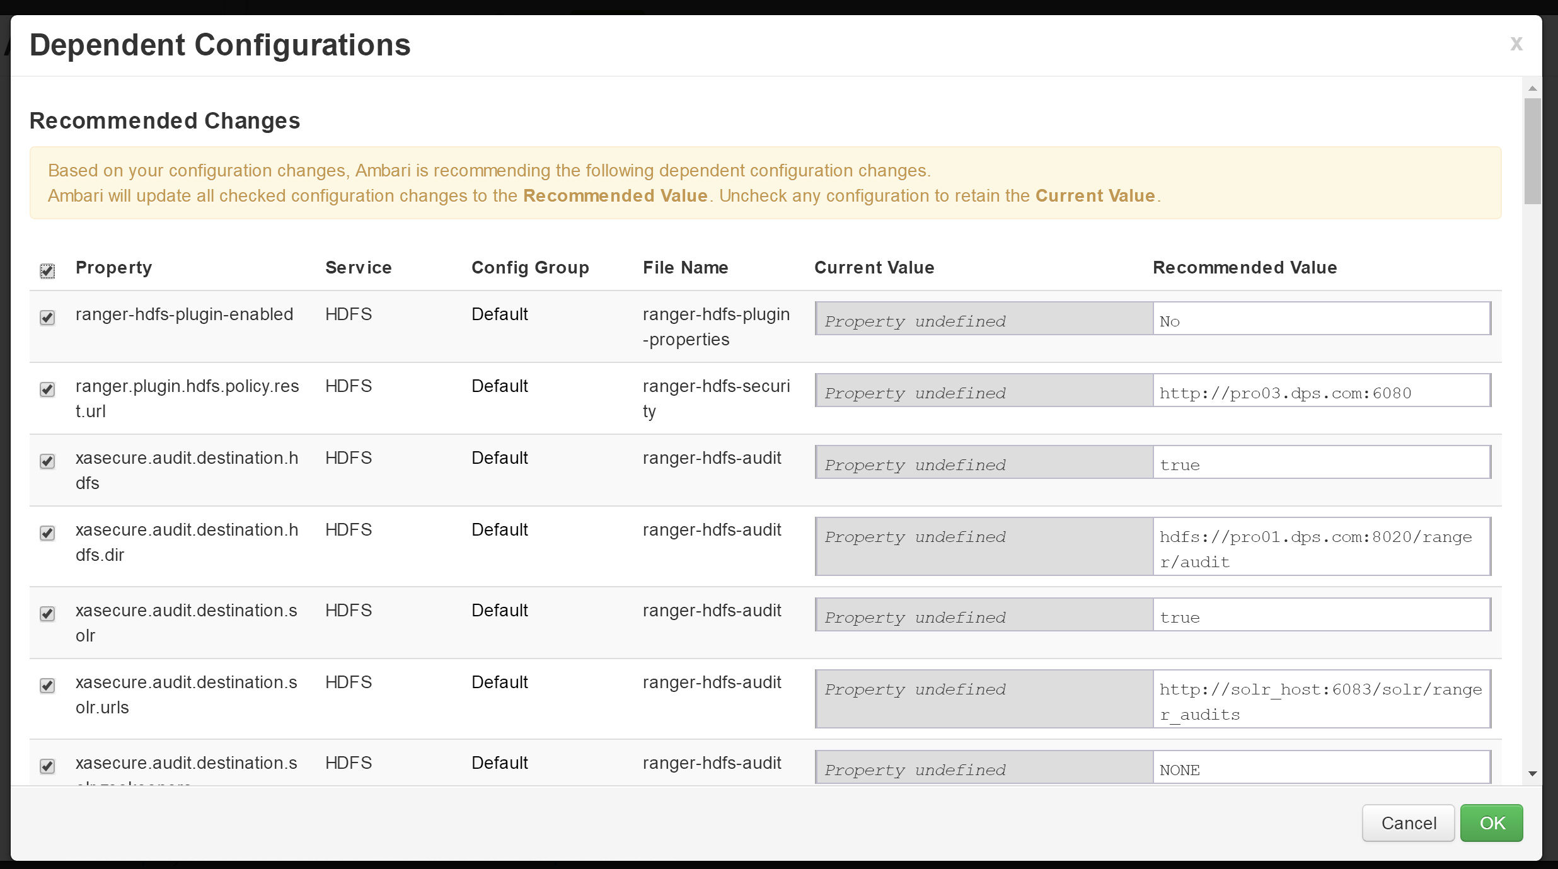Uncheck xasecure.audit.destination.solr.urls checkbox
The width and height of the screenshot is (1558, 869).
click(x=47, y=685)
